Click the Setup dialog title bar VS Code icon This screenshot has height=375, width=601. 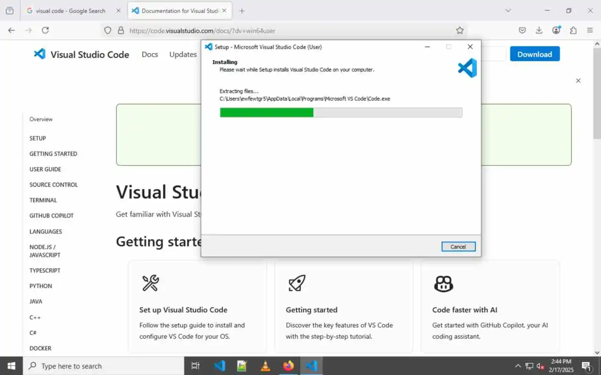[209, 47]
